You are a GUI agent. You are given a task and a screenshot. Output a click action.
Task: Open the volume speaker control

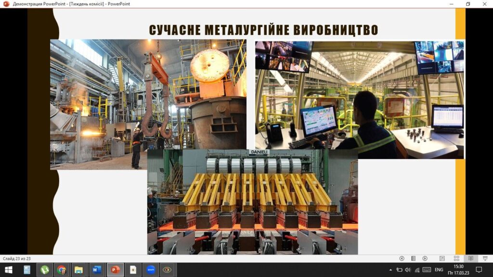pyautogui.click(x=408, y=270)
